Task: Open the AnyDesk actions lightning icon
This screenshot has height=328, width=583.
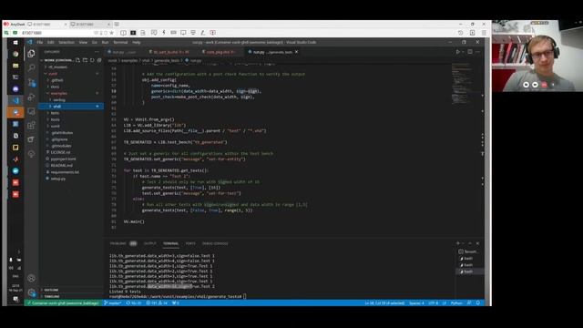Action: click(164, 33)
